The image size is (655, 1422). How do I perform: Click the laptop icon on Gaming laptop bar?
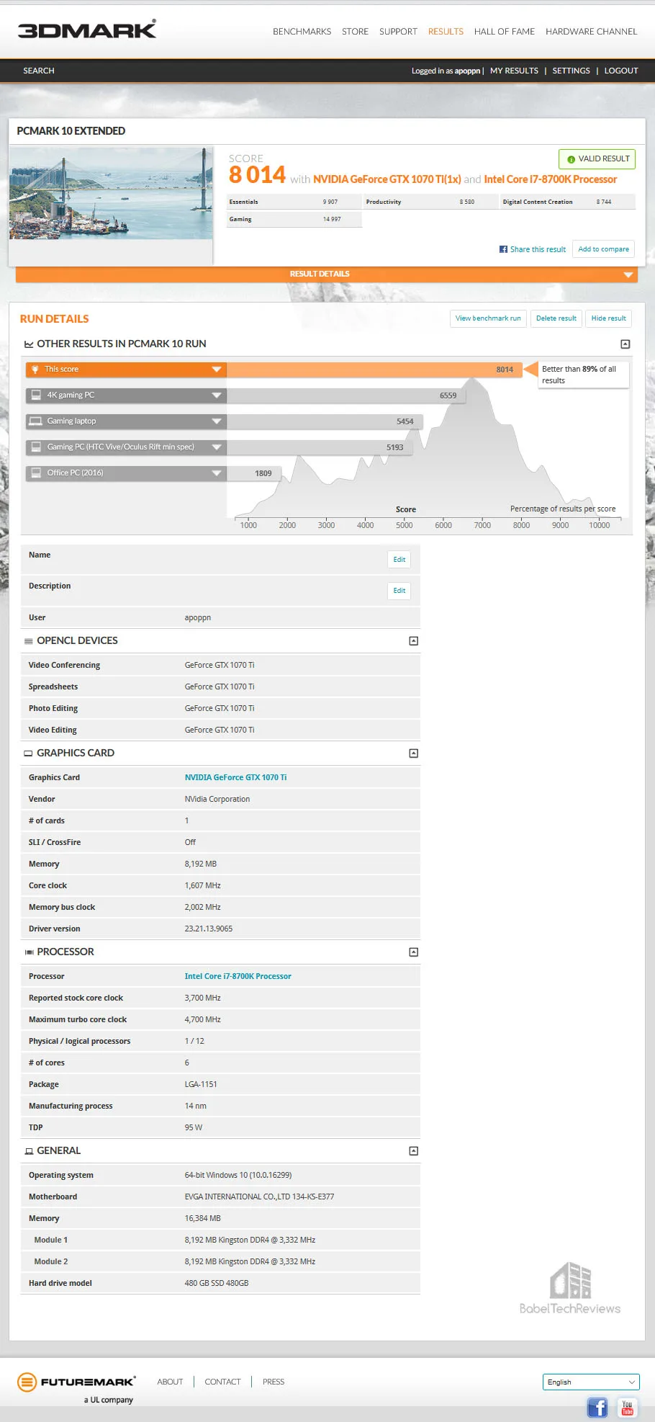tap(36, 421)
